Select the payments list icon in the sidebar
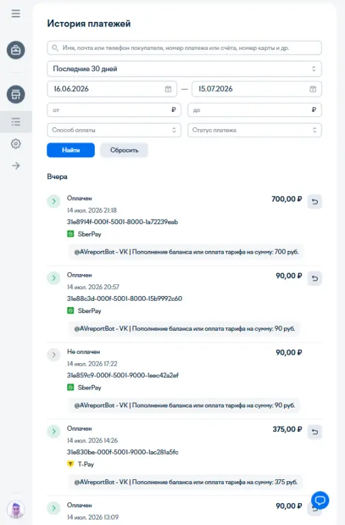The height and width of the screenshot is (525, 345). click(x=16, y=122)
